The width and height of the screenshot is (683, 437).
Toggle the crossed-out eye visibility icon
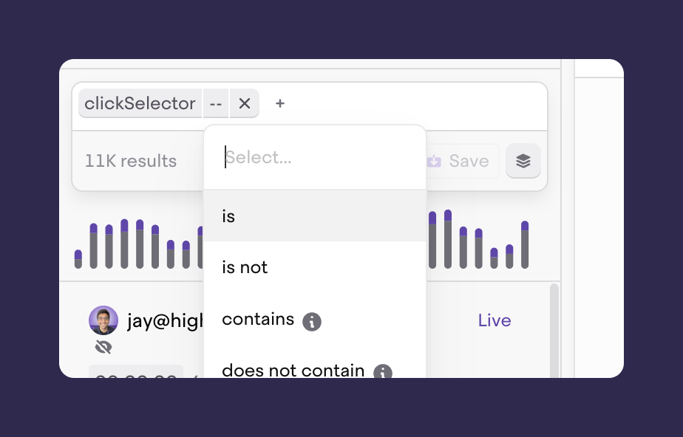point(103,347)
